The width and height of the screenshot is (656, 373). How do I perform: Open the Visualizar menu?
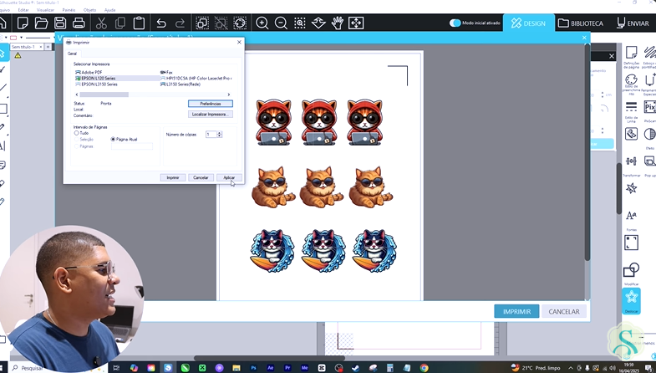45,10
